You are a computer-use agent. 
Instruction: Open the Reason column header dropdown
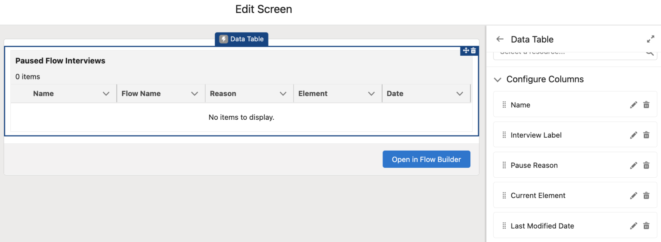coord(283,94)
